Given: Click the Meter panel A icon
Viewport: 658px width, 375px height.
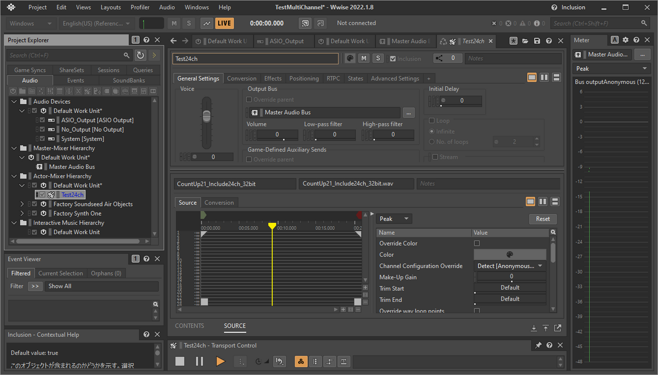Looking at the screenshot, I should (615, 40).
